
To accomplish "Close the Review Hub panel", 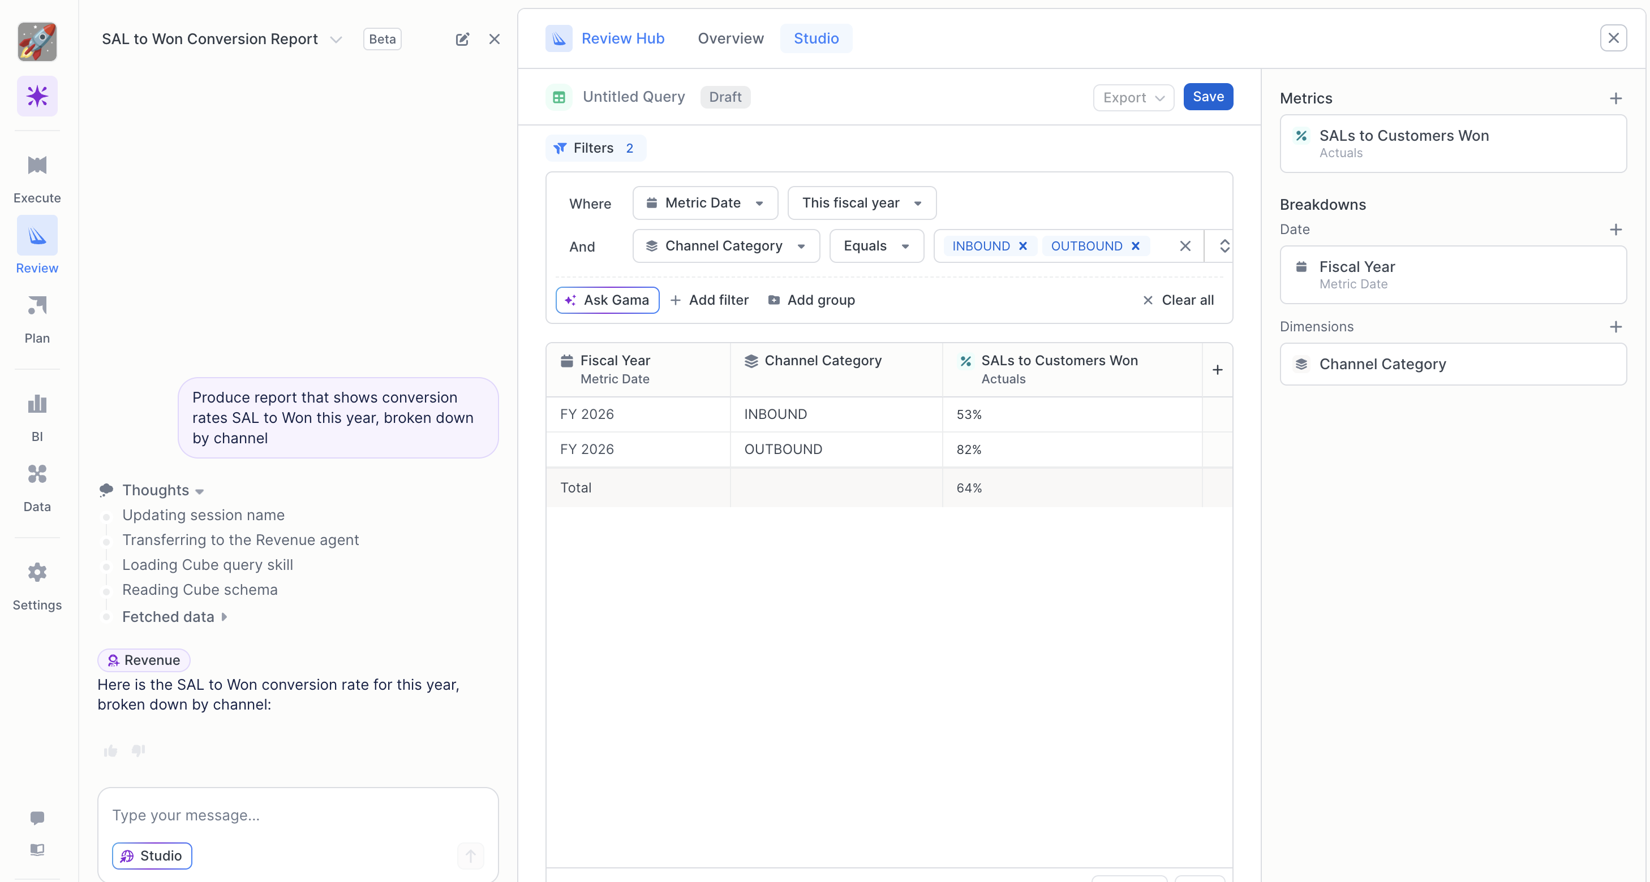I will coord(1613,38).
